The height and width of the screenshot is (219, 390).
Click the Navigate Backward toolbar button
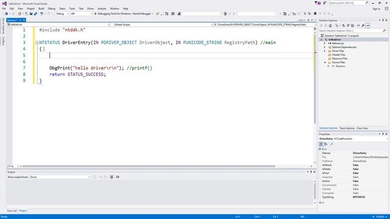tap(7, 13)
